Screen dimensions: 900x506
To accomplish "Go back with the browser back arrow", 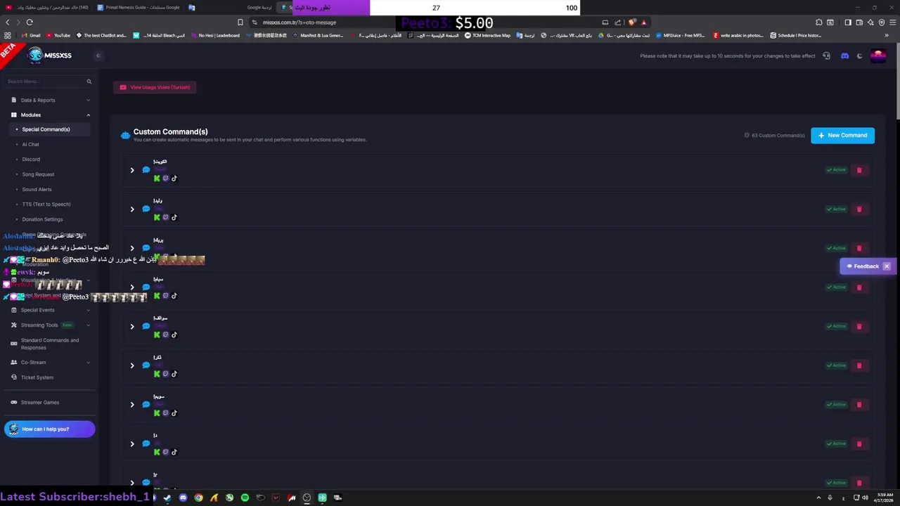I will coord(8,22).
